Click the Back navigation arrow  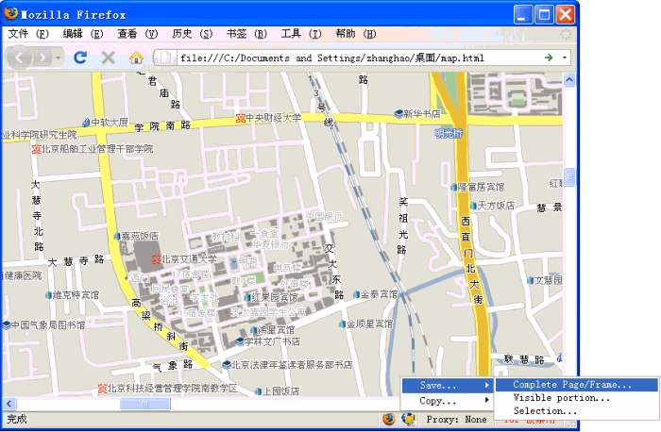point(19,58)
